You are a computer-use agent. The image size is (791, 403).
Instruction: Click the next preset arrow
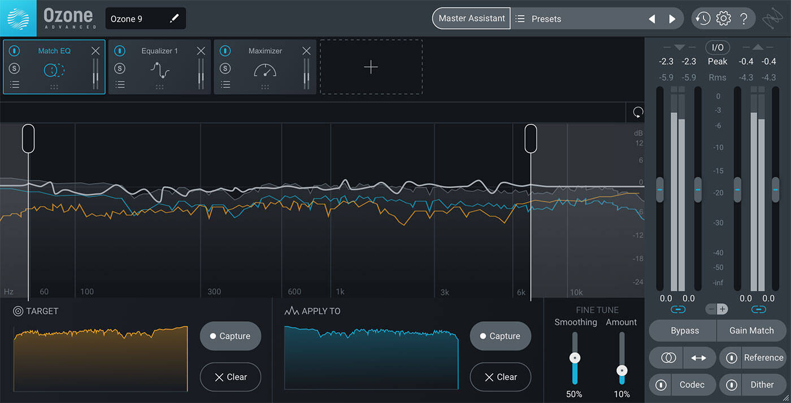(x=672, y=18)
